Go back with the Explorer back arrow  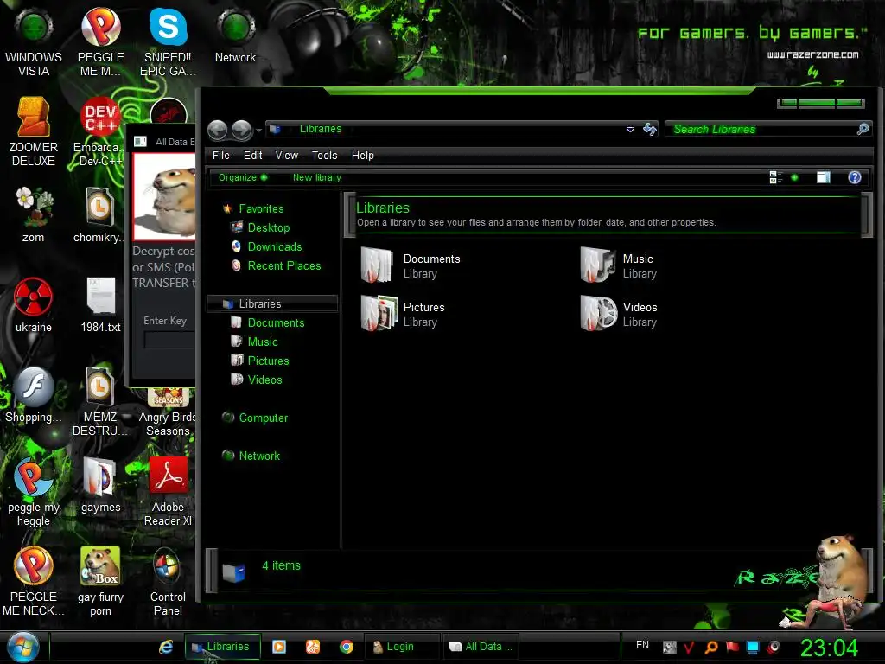coord(217,130)
